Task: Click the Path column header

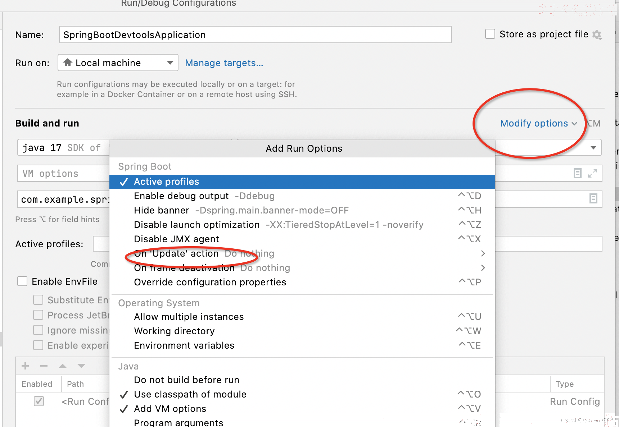Action: tap(75, 384)
